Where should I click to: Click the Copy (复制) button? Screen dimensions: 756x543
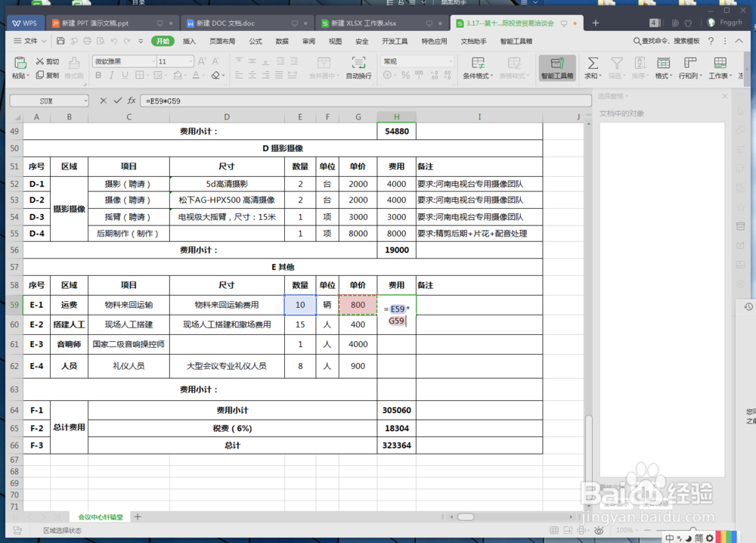pyautogui.click(x=47, y=75)
